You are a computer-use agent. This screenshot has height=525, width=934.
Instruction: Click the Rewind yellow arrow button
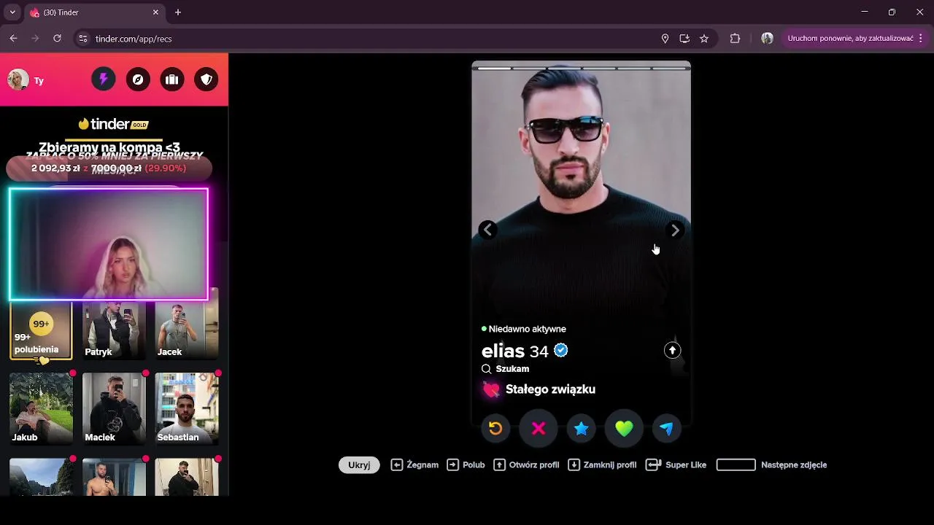click(x=495, y=429)
